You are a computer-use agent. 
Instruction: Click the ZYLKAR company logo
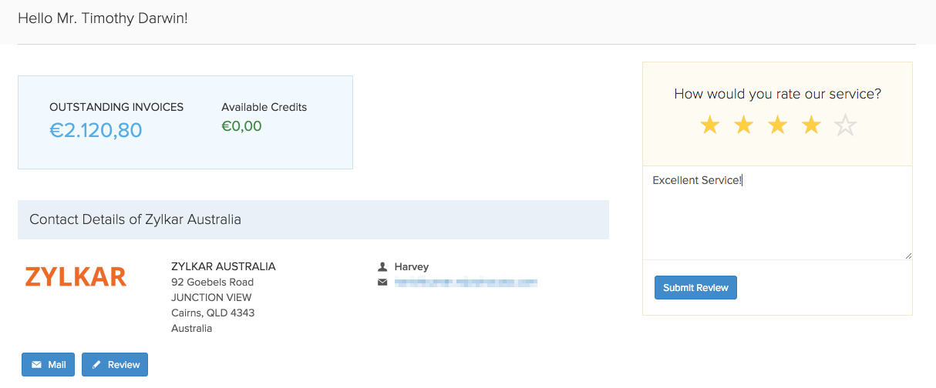point(76,277)
